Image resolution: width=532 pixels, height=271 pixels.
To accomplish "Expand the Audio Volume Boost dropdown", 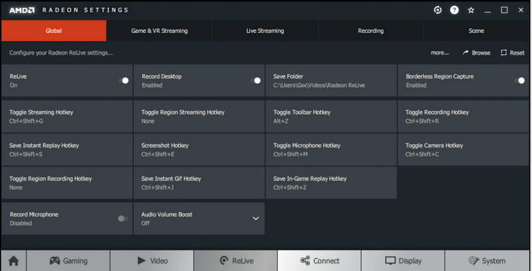I will [x=256, y=219].
